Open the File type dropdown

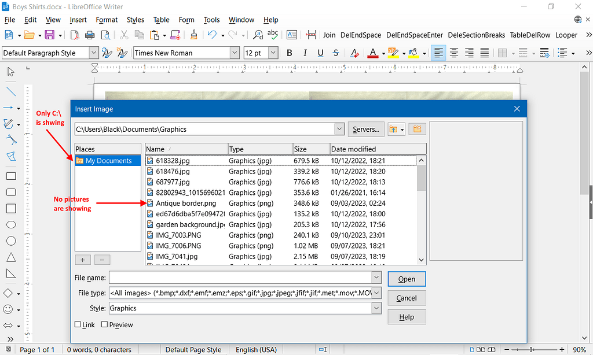pos(376,293)
